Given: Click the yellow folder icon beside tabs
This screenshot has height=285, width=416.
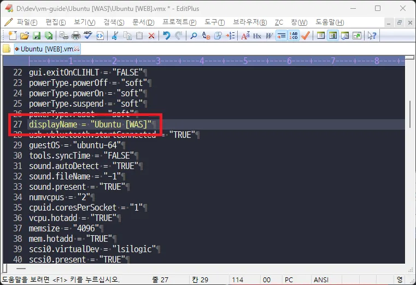Looking at the screenshot, I should [x=7, y=49].
